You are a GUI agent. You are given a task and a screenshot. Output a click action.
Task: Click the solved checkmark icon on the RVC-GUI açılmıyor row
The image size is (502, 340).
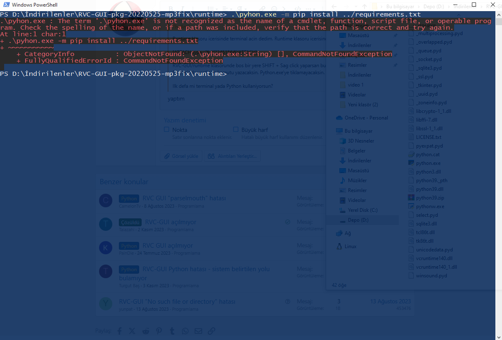tap(288, 222)
